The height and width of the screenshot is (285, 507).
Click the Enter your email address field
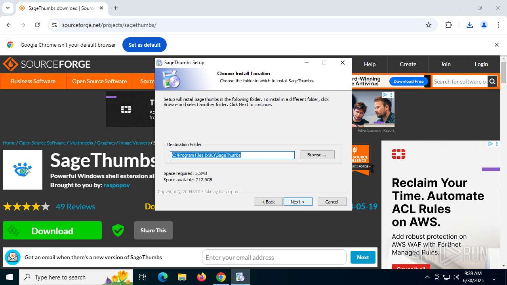274,257
